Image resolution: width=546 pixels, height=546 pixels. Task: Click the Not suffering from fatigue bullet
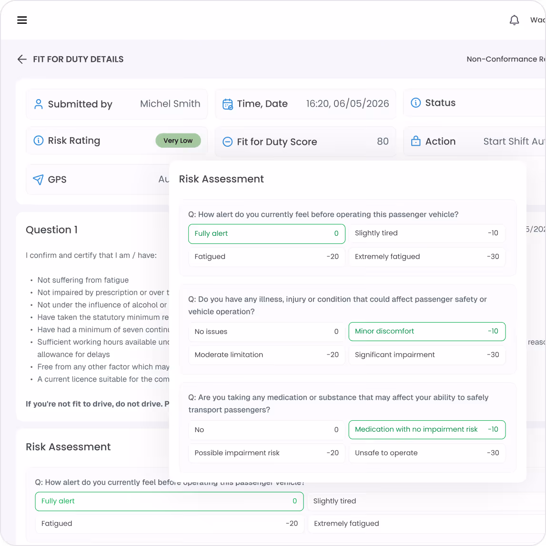[x=83, y=280]
